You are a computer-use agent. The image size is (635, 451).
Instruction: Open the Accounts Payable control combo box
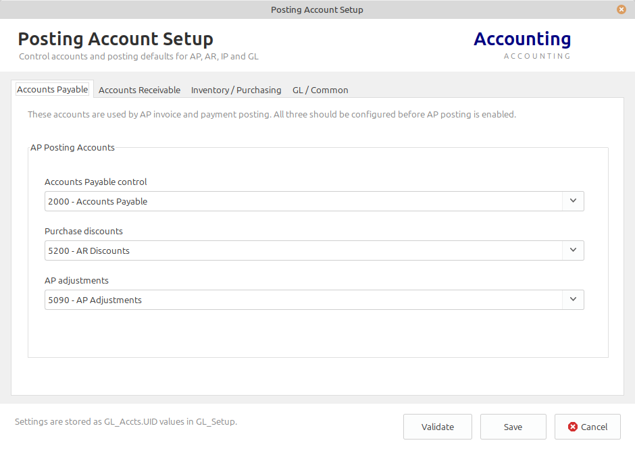pyautogui.click(x=314, y=201)
